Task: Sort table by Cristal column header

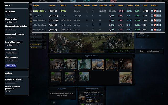Action: pos(130,6)
